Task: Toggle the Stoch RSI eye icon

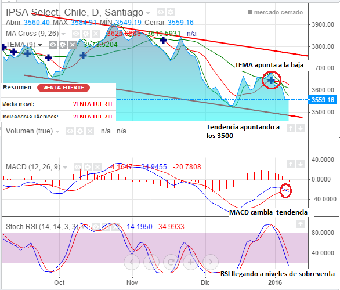Action: (96, 227)
